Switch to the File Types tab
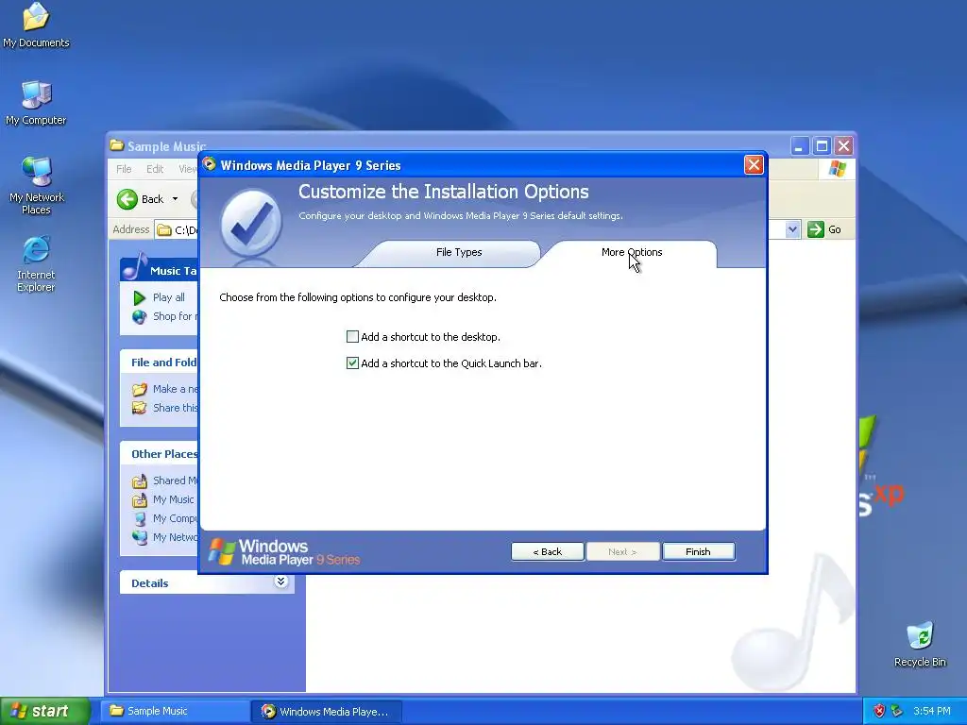This screenshot has height=725, width=967. click(459, 252)
